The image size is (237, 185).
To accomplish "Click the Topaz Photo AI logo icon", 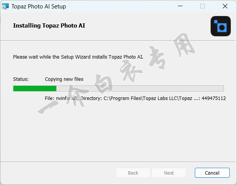I will tap(221, 26).
